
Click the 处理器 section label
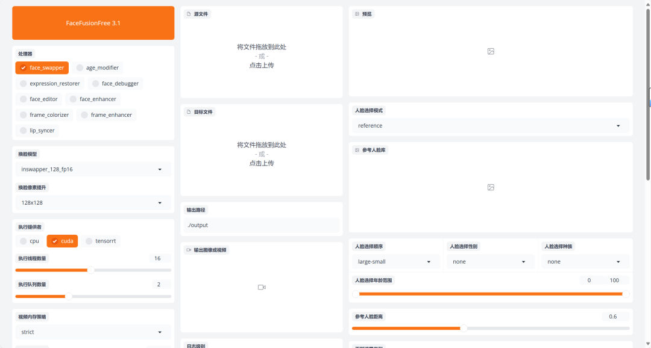point(25,54)
